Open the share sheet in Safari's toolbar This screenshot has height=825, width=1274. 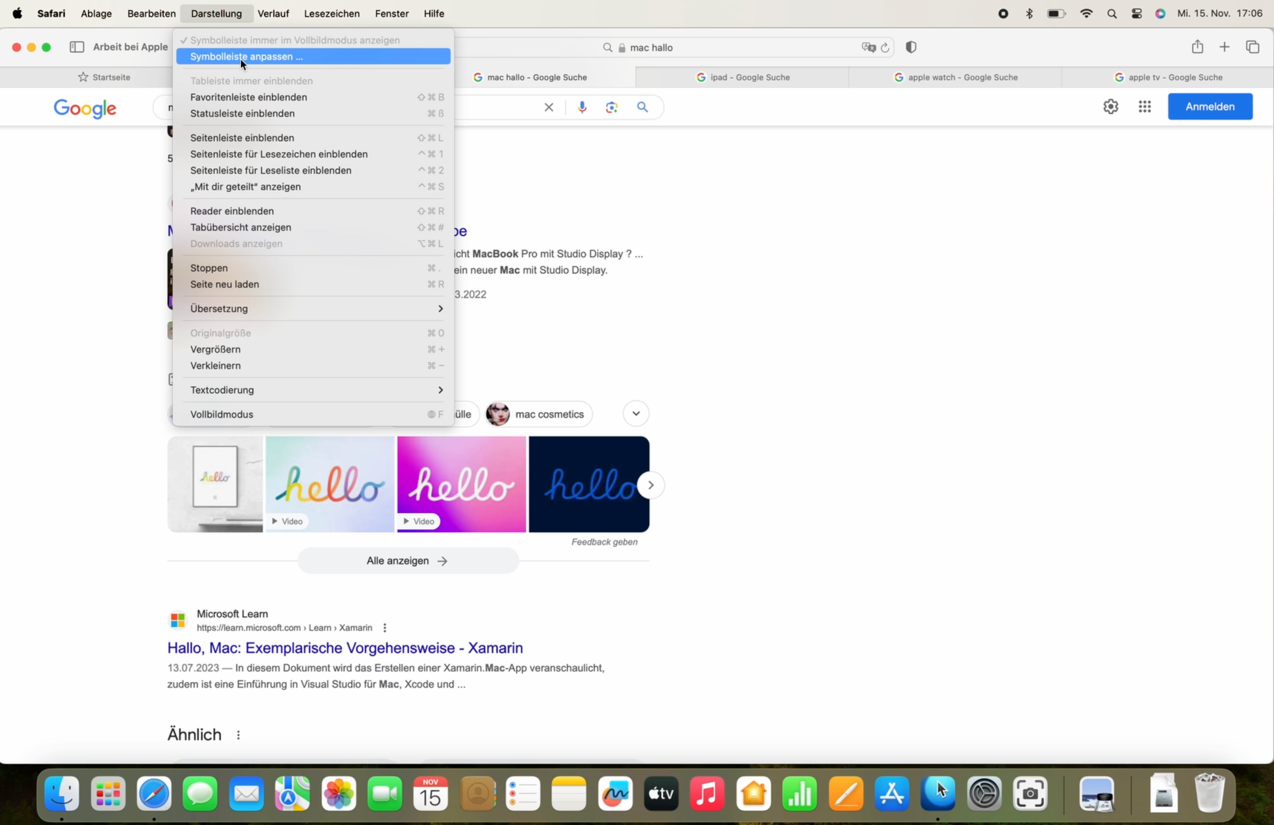[x=1198, y=46]
